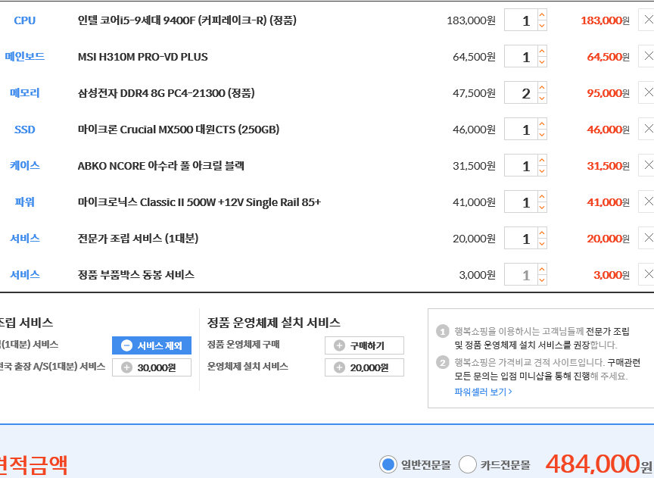Add the 20,000원 운영체제 설치 서비스
The image size is (654, 478).
(x=364, y=367)
